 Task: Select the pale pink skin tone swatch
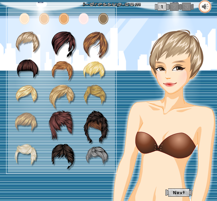click(x=84, y=19)
